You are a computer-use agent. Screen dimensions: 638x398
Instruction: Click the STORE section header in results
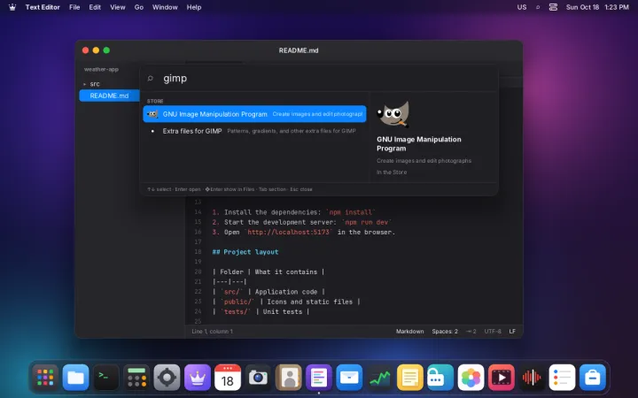coord(155,101)
